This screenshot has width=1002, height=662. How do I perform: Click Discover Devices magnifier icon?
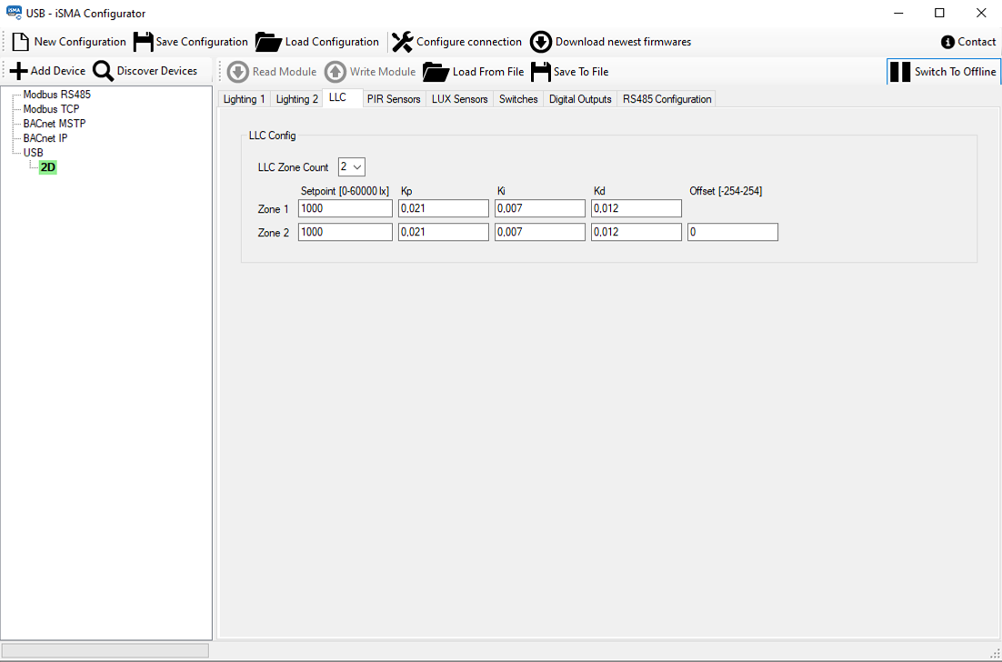[104, 71]
